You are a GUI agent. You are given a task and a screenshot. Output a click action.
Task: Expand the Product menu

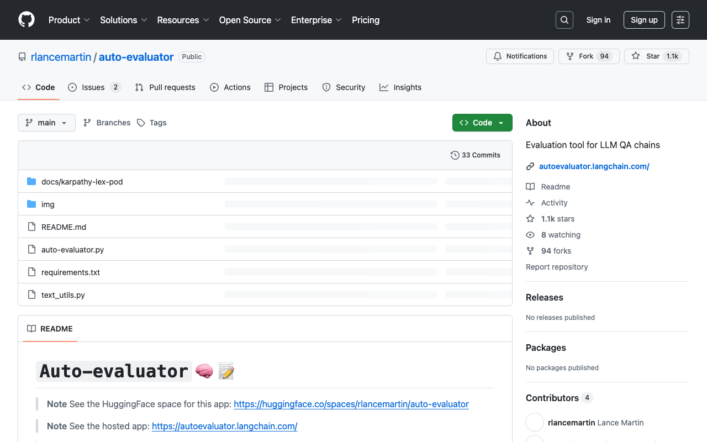coord(69,20)
